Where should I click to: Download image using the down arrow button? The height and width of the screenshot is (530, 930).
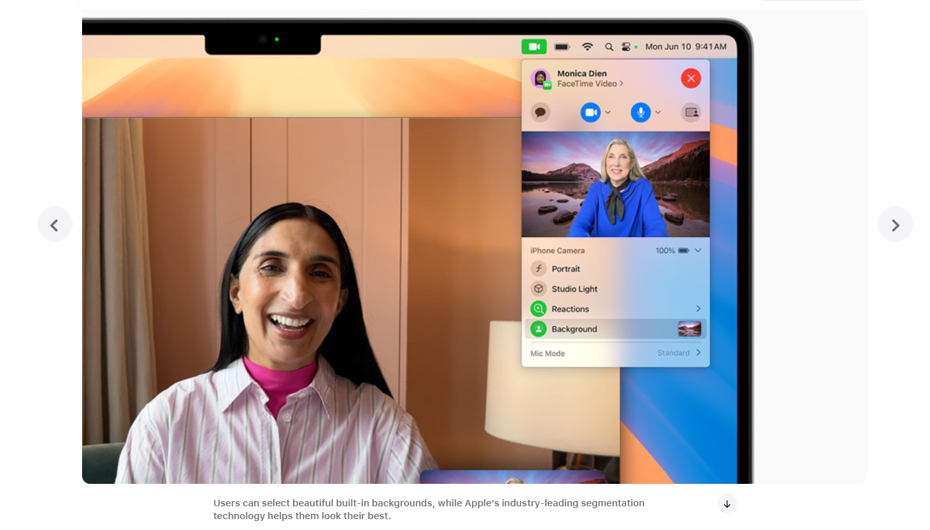(x=727, y=504)
